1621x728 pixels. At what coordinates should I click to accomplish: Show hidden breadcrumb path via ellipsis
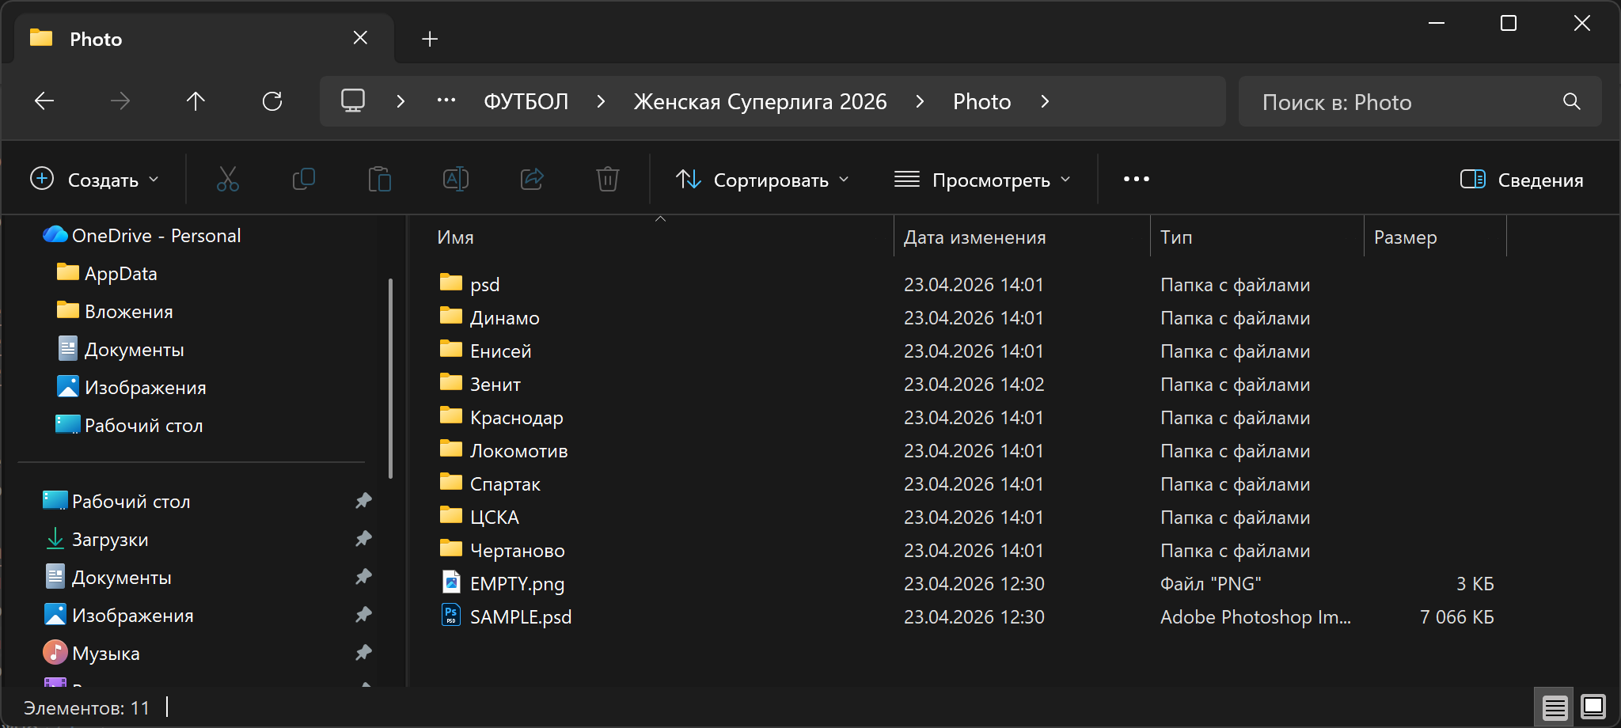coord(446,100)
